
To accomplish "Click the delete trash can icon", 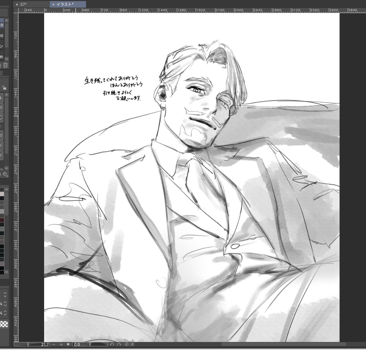I will tap(5, 66).
